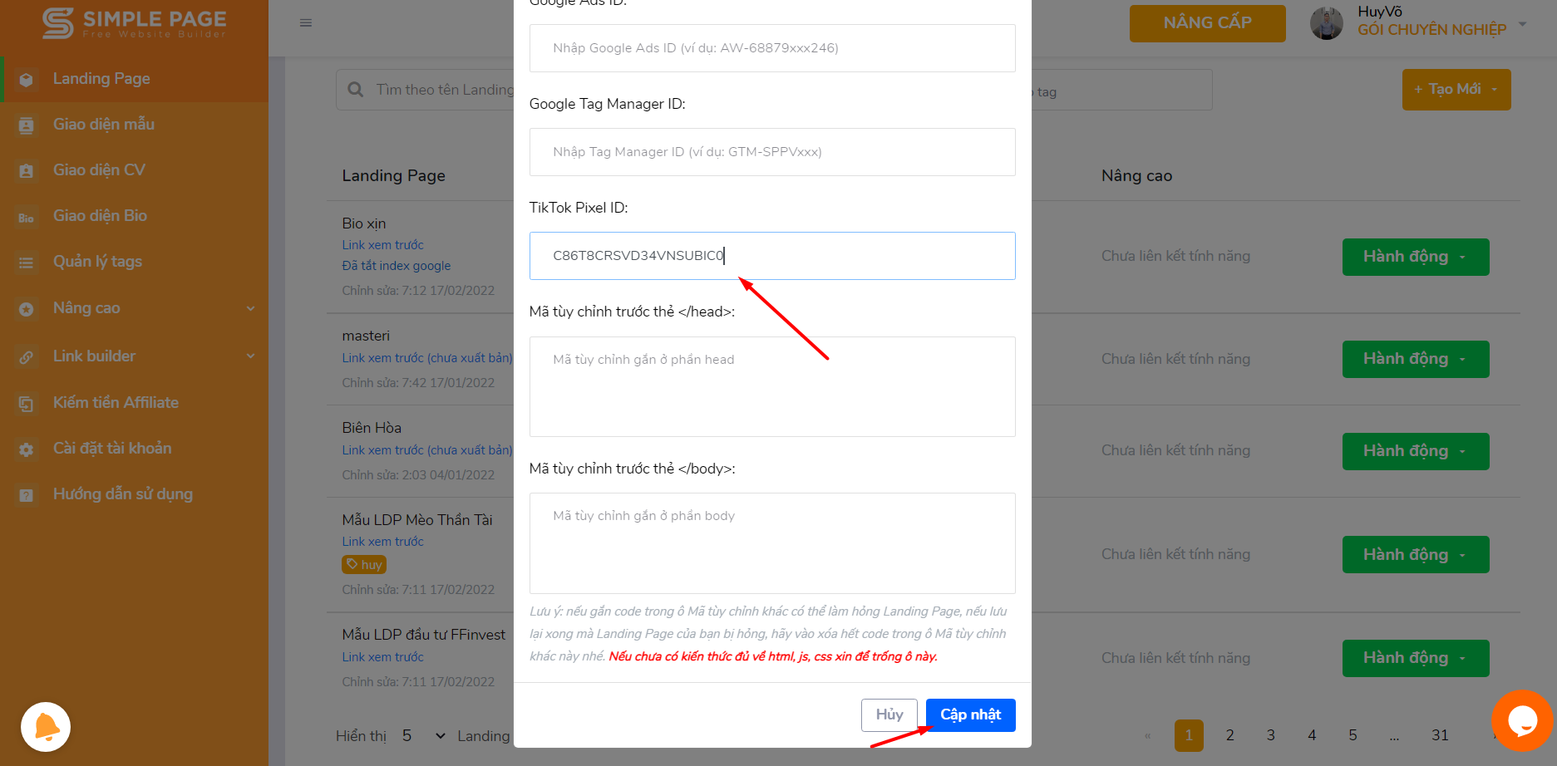Toggle the hamburger menu icon

click(x=306, y=22)
